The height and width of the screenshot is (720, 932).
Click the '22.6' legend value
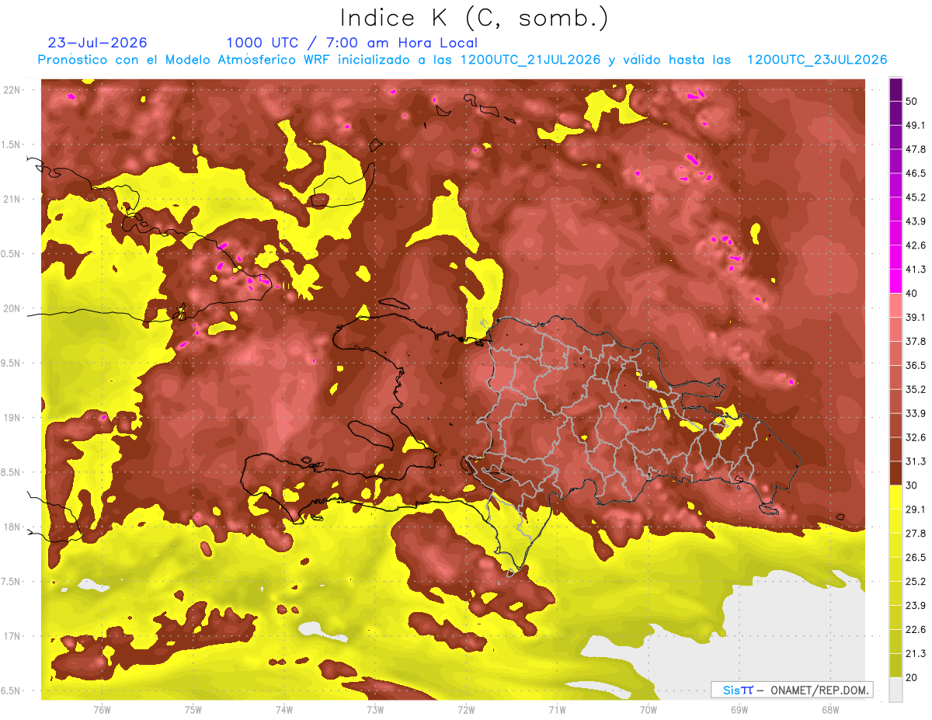(x=915, y=630)
